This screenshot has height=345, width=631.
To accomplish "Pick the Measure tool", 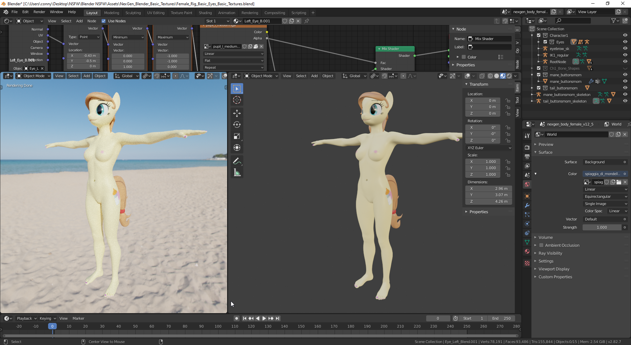I will pos(237,172).
